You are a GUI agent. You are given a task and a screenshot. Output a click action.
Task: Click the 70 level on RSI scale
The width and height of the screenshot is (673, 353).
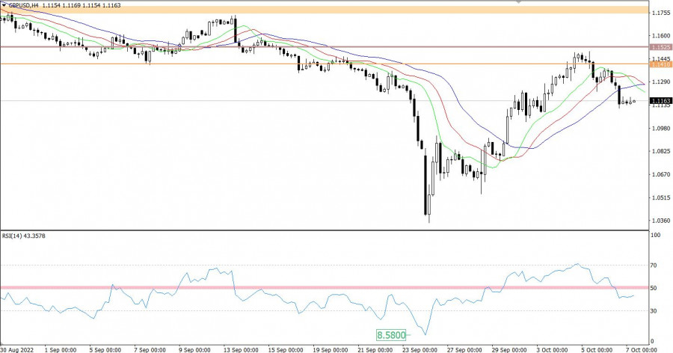point(654,265)
